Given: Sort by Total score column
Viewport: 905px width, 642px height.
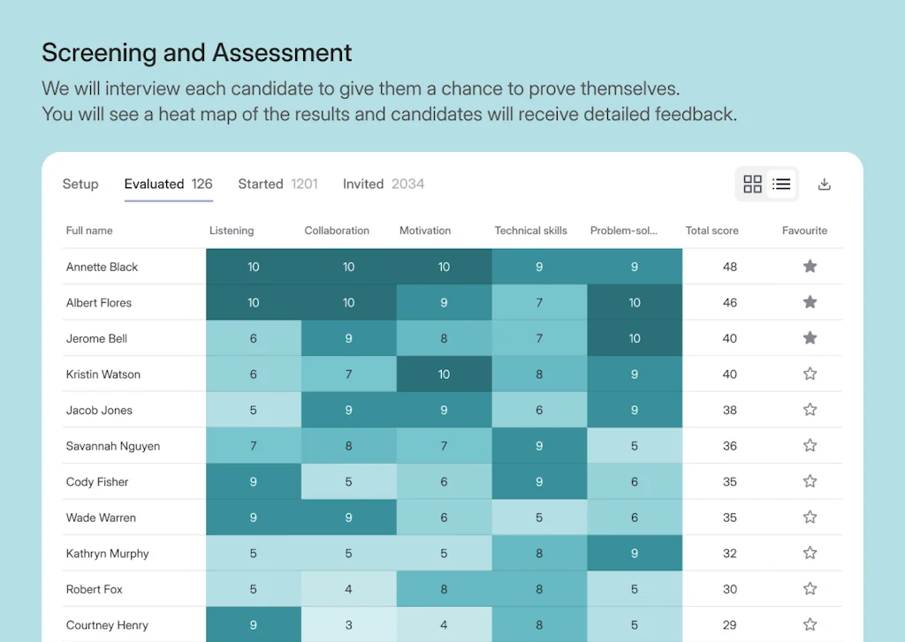Looking at the screenshot, I should 711,230.
